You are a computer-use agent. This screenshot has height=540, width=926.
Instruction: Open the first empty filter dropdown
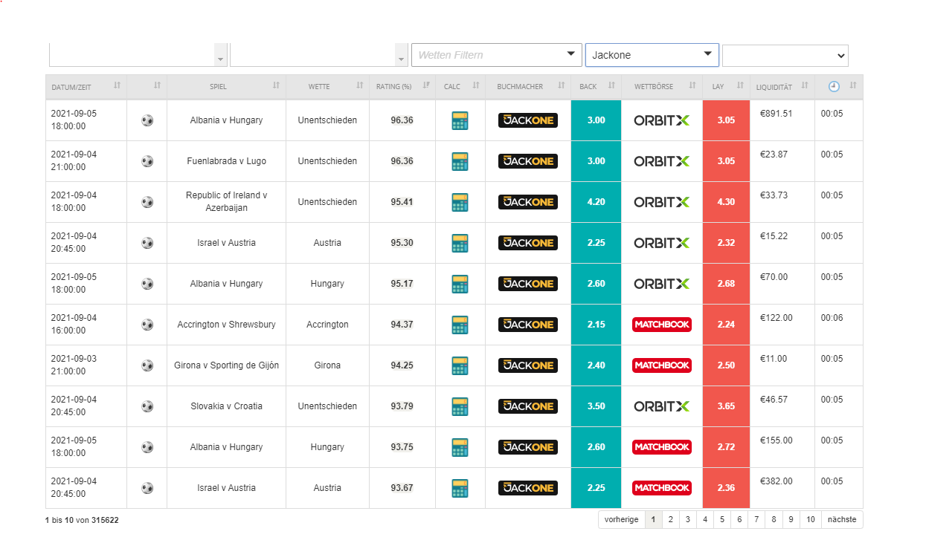click(138, 55)
